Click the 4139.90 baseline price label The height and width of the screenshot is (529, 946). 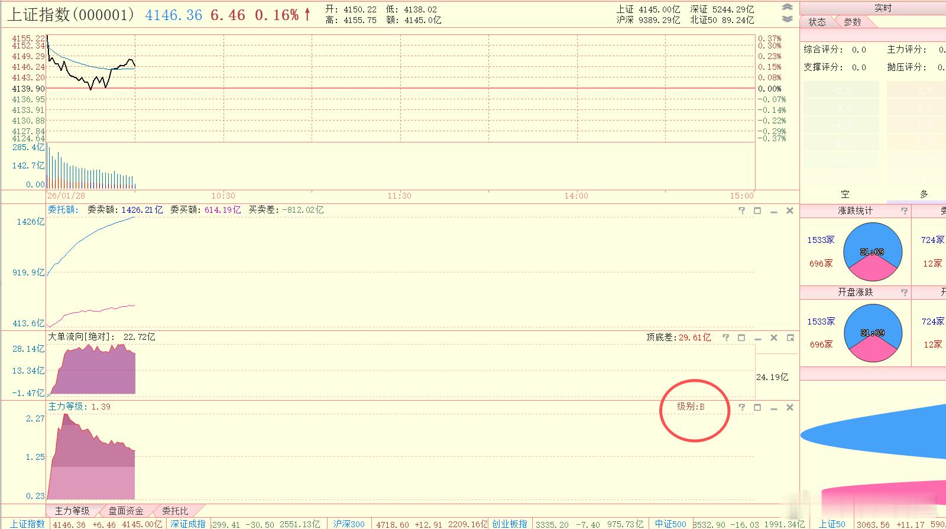[28, 89]
